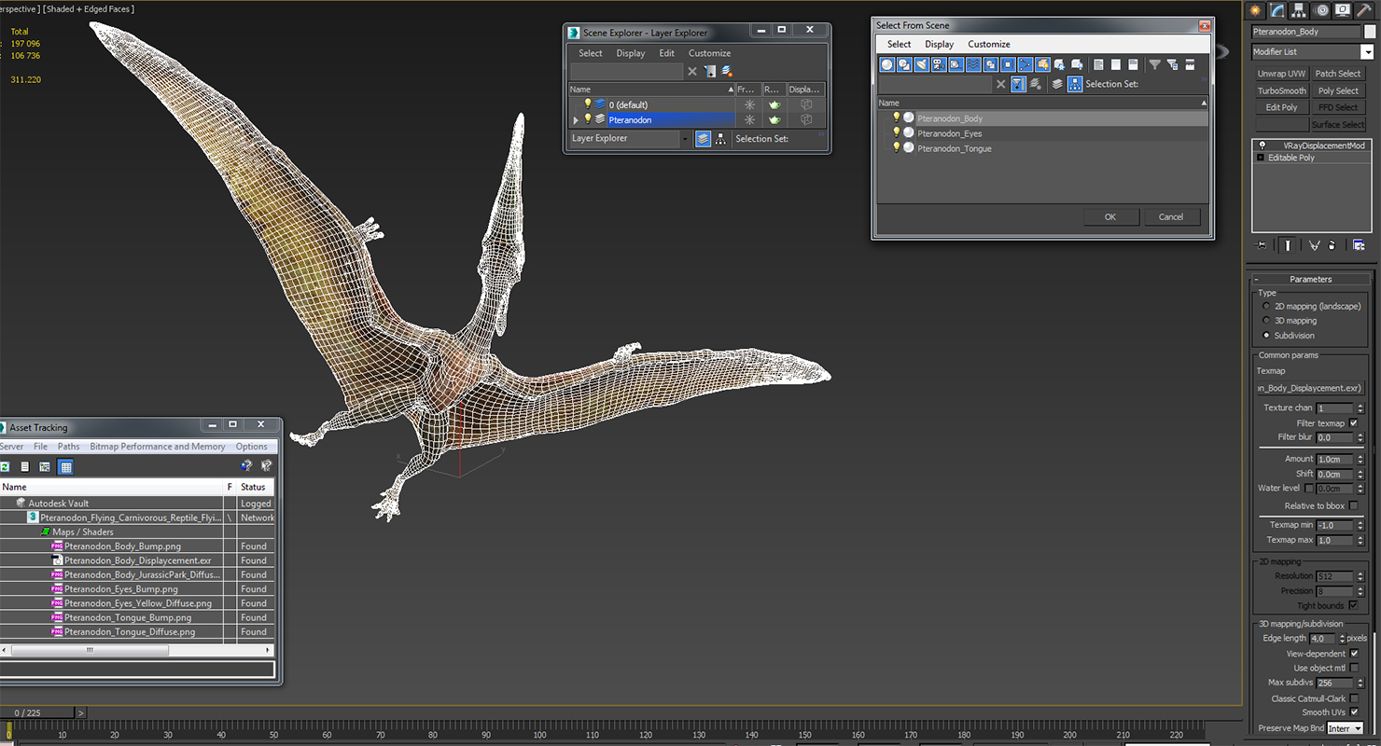Toggle Show End Result icon below modifier stack
Screen dimensions: 1381x746
1288,245
